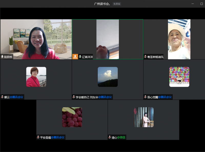Click the @微信 tag after 清心
Image resolution: width=205 pixels, height=152 pixels.
(x=121, y=137)
